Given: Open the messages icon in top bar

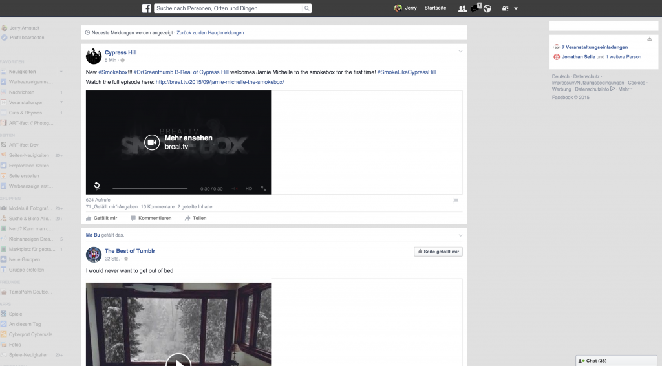Looking at the screenshot, I should tap(475, 8).
